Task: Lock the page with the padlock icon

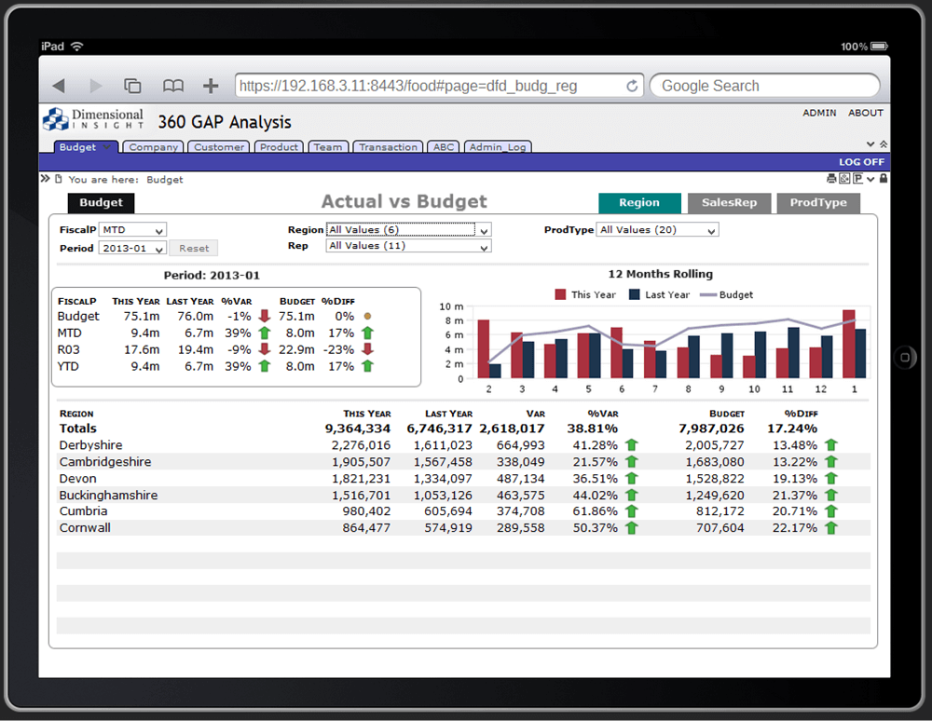Action: point(884,179)
